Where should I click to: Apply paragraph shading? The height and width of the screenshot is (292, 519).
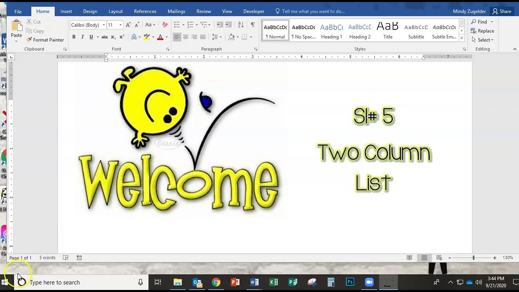[x=231, y=37]
